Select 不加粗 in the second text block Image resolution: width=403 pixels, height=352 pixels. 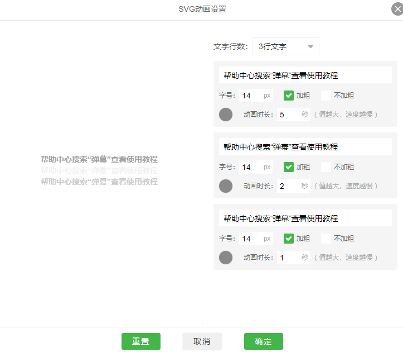point(326,167)
